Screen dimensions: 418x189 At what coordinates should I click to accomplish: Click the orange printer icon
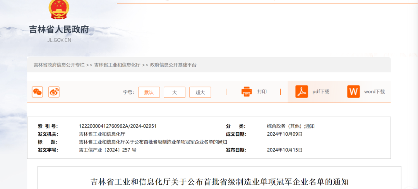(247, 92)
